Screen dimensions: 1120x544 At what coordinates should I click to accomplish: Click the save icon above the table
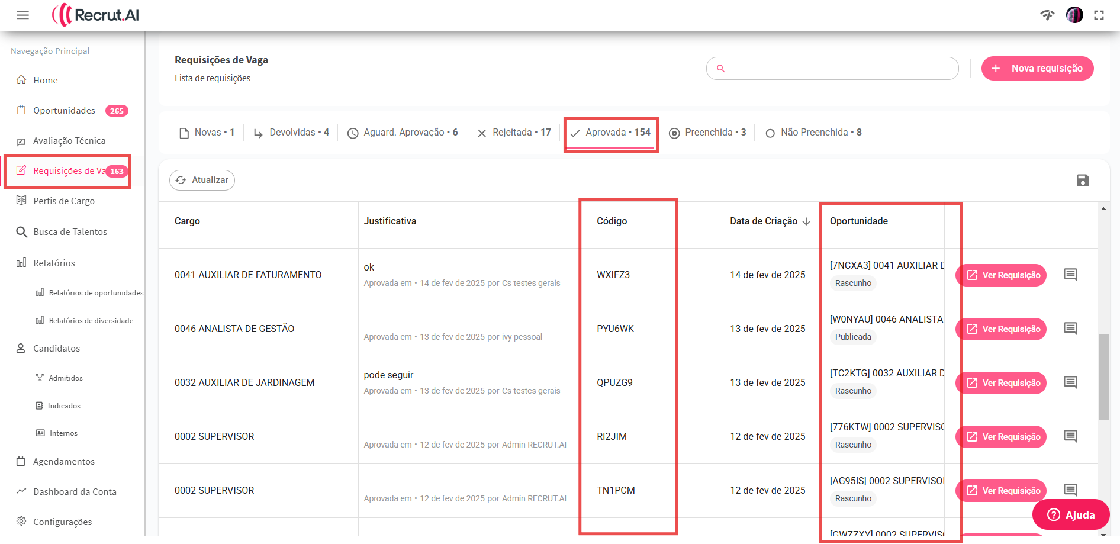1082,181
